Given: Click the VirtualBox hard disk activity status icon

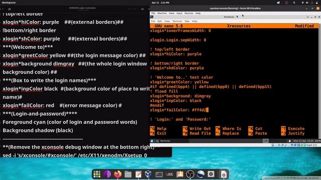Looking at the screenshot, I should tap(273, 145).
